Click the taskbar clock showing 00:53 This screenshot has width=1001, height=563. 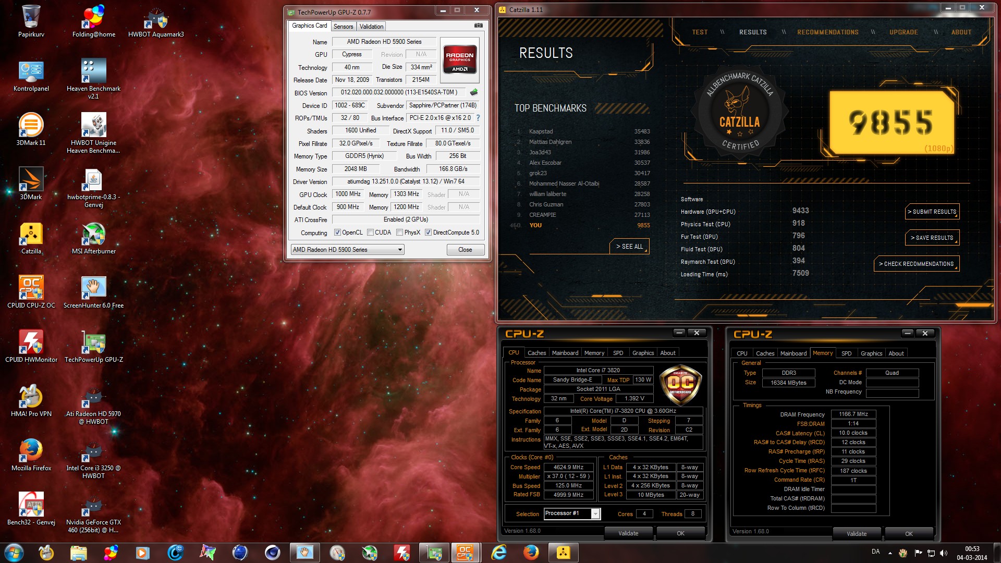click(x=972, y=553)
